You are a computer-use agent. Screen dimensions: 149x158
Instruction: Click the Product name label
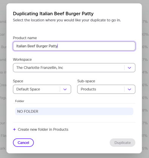tap(25, 38)
